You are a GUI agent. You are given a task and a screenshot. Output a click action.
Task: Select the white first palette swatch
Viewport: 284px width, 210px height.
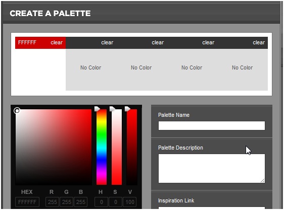point(40,69)
